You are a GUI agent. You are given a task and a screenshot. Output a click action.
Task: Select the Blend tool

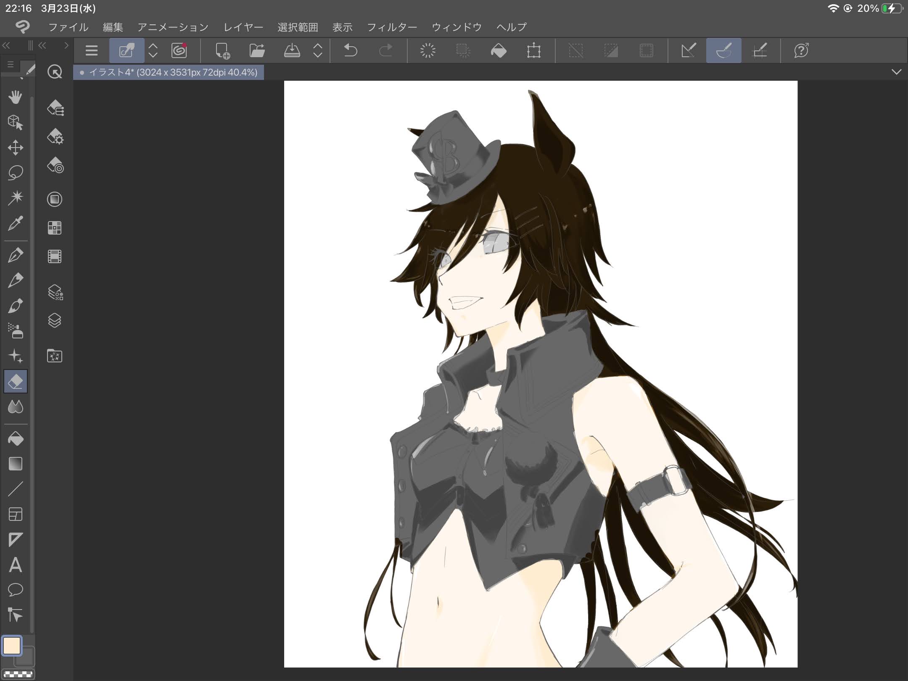point(16,406)
